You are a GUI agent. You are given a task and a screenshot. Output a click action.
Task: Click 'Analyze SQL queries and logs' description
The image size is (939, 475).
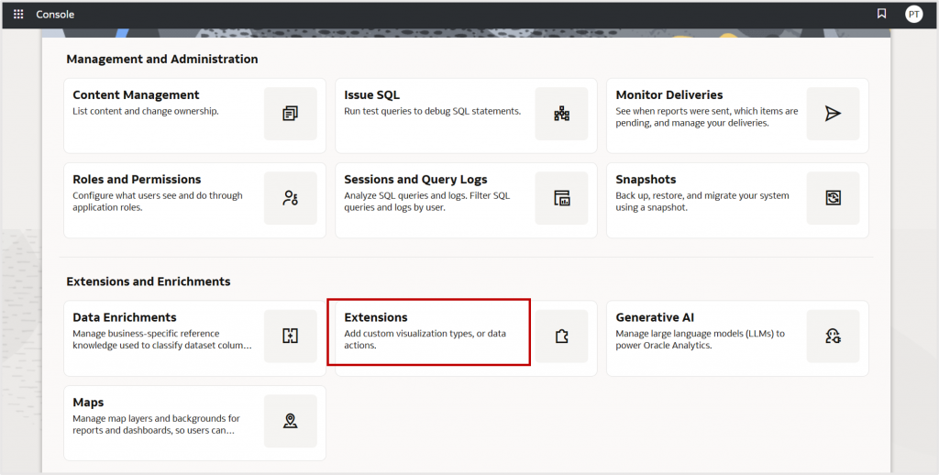427,201
